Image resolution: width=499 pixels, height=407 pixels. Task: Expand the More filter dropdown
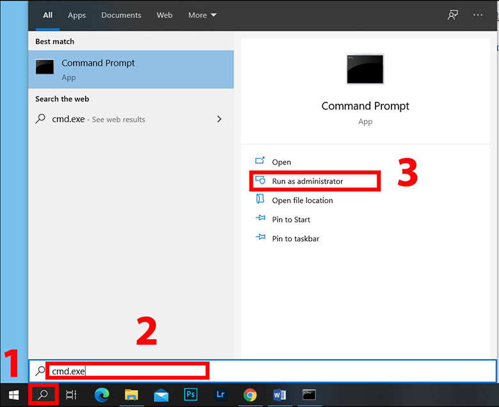click(x=202, y=15)
